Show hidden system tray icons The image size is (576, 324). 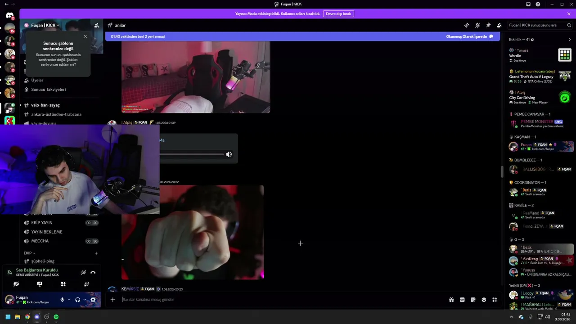point(511,317)
